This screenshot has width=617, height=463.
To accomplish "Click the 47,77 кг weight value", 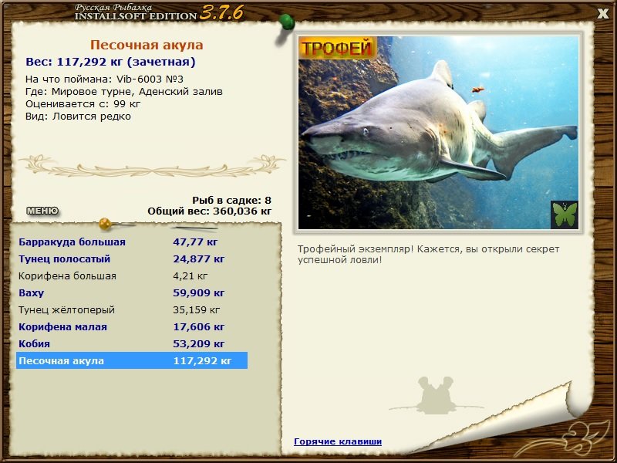I will point(195,242).
